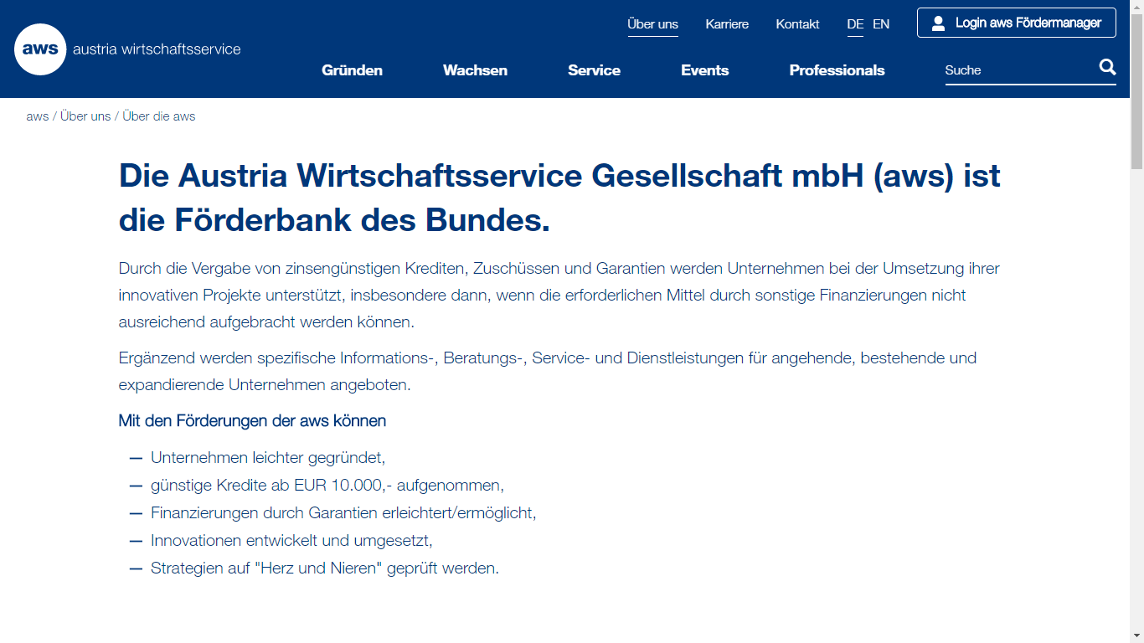The height and width of the screenshot is (643, 1144).
Task: Open the Wachsen menu
Action: (475, 70)
